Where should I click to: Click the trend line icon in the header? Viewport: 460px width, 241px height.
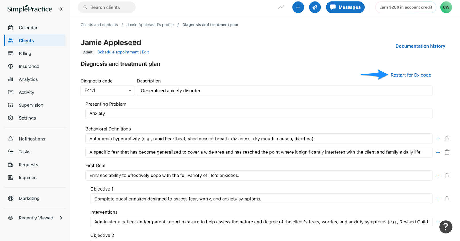click(x=281, y=7)
